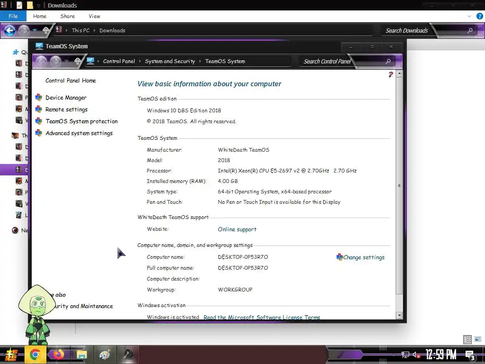Image resolution: width=485 pixels, height=364 pixels.
Task: Click the Online support website link
Action: coord(237,229)
